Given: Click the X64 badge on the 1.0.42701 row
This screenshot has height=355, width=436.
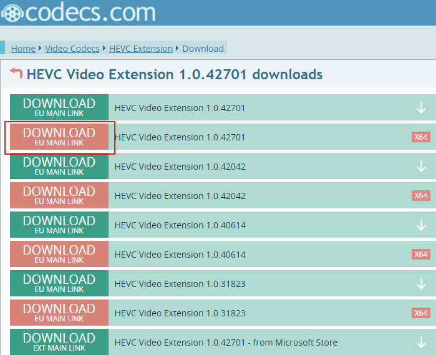Looking at the screenshot, I should point(421,137).
